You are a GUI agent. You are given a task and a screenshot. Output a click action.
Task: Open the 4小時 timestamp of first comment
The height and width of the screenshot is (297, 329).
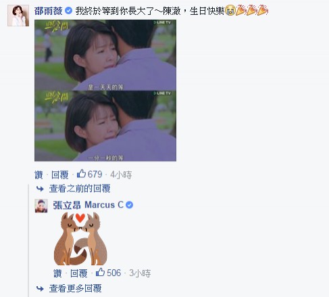pos(121,175)
